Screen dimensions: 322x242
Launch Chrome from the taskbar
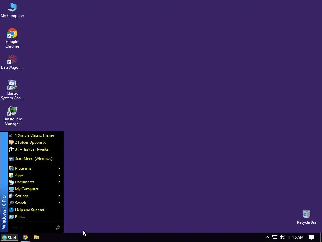click(x=25, y=237)
